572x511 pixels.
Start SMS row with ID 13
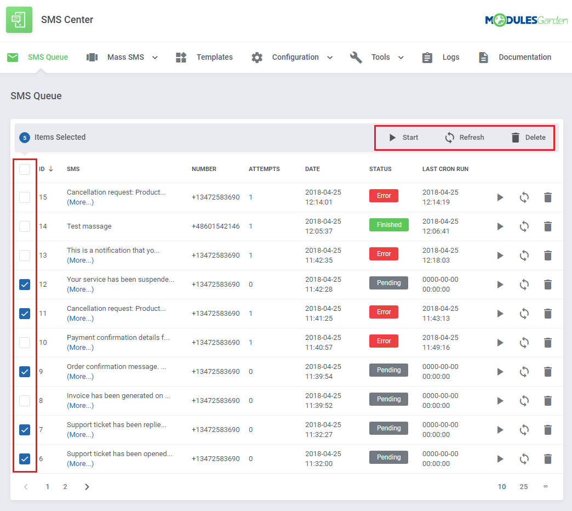tap(500, 256)
